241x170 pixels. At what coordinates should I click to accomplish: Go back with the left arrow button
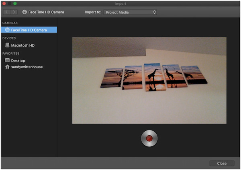(x=6, y=12)
